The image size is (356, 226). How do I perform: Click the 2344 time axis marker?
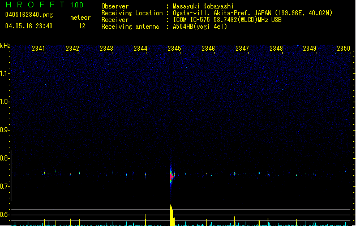coord(140,49)
